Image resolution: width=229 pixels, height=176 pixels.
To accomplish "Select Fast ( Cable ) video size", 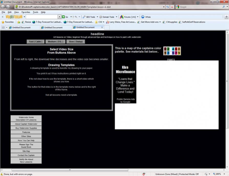I will point(36,42).
